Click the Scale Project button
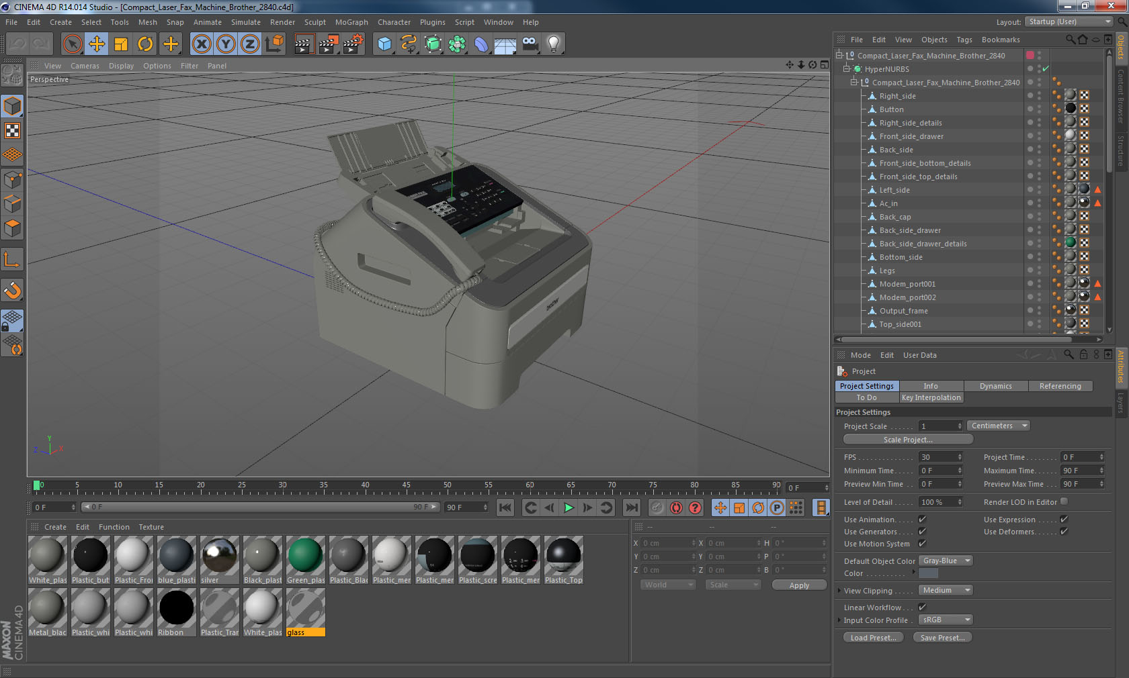This screenshot has height=678, width=1129. (x=907, y=439)
